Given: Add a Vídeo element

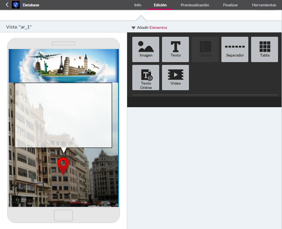Looking at the screenshot, I should 175,78.
